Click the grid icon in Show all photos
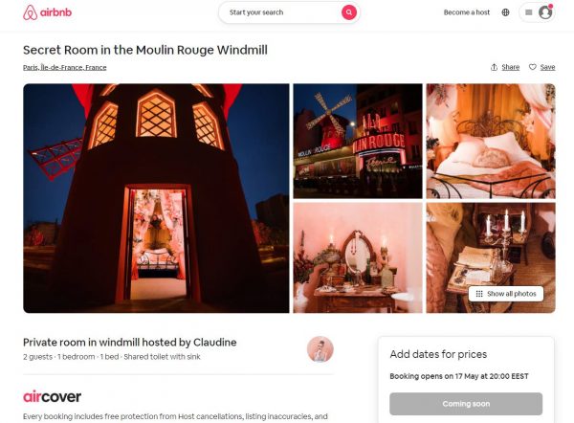Viewport: 574px width, 423px height. pyautogui.click(x=479, y=294)
